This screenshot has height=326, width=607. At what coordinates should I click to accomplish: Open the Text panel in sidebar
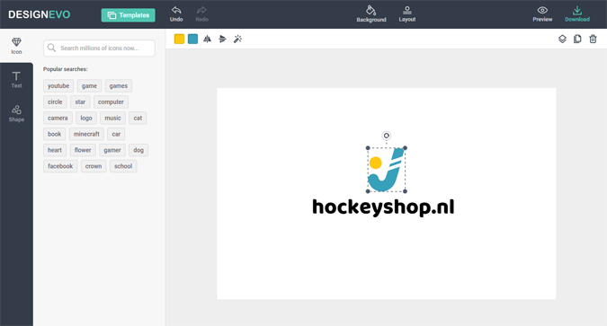pyautogui.click(x=16, y=80)
